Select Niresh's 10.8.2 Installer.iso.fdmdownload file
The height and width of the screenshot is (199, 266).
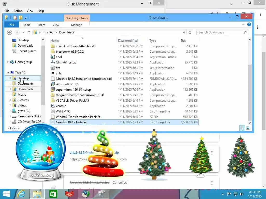(84, 79)
